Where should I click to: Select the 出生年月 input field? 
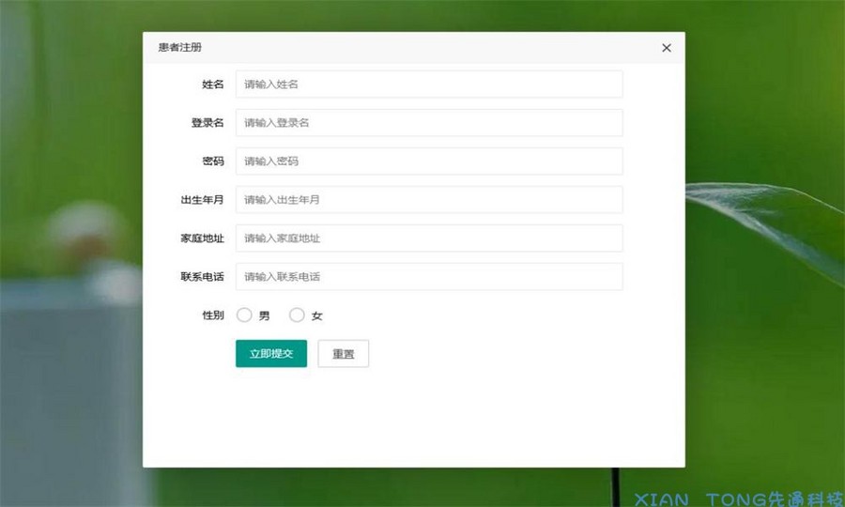(429, 200)
